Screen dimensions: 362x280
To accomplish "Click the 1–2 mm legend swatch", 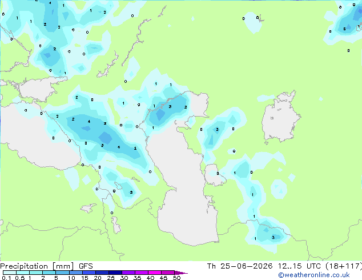I will point(36,273).
